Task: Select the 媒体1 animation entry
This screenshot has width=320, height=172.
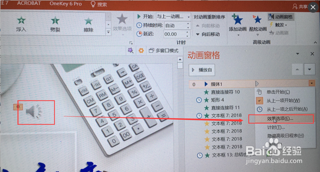Action: [252, 84]
